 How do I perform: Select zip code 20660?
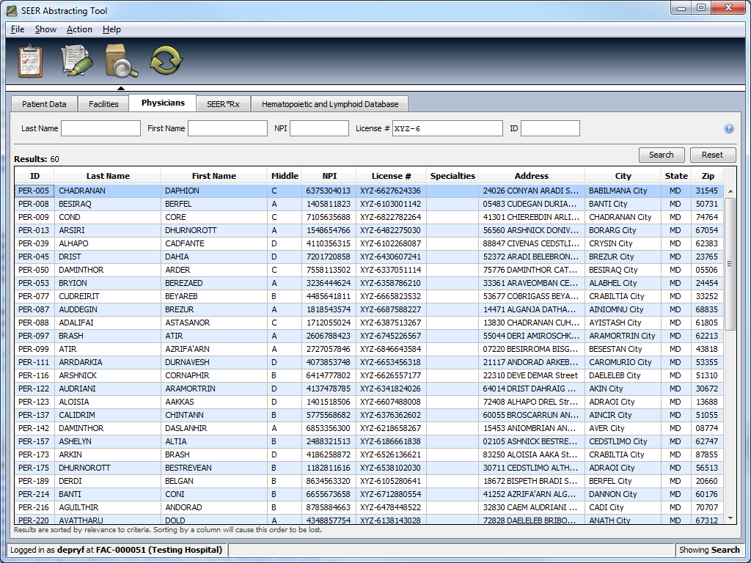click(x=706, y=481)
